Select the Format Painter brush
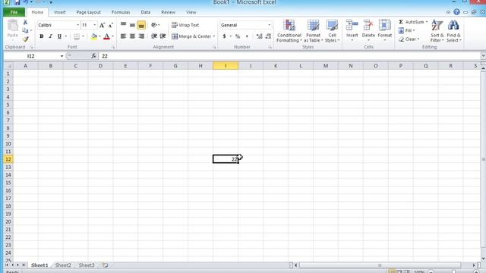This screenshot has width=486, height=273. click(x=25, y=39)
